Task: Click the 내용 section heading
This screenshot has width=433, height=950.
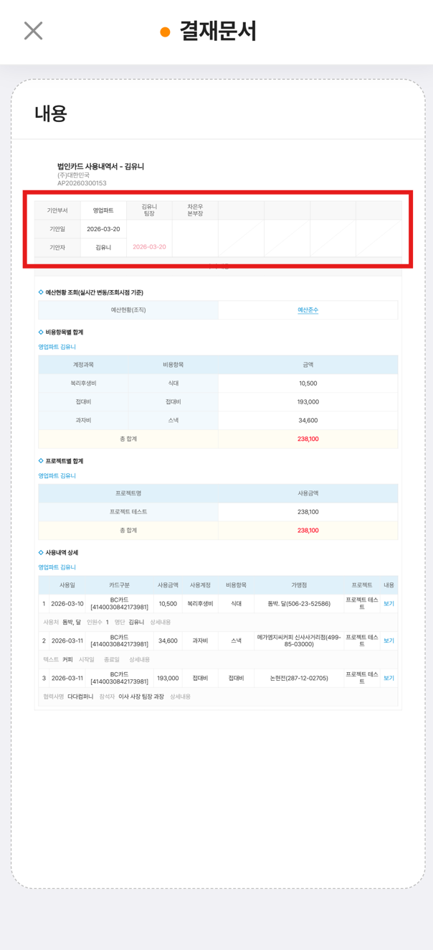Action: click(51, 113)
